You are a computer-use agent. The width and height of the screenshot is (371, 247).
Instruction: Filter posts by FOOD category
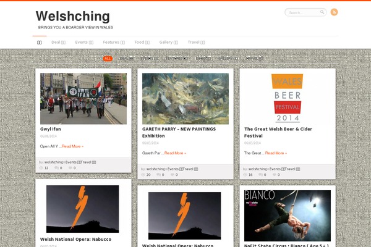[x=203, y=59]
